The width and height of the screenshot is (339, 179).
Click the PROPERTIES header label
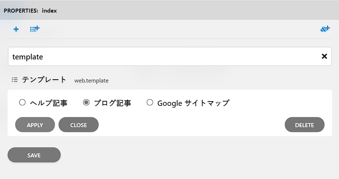[x=21, y=10]
